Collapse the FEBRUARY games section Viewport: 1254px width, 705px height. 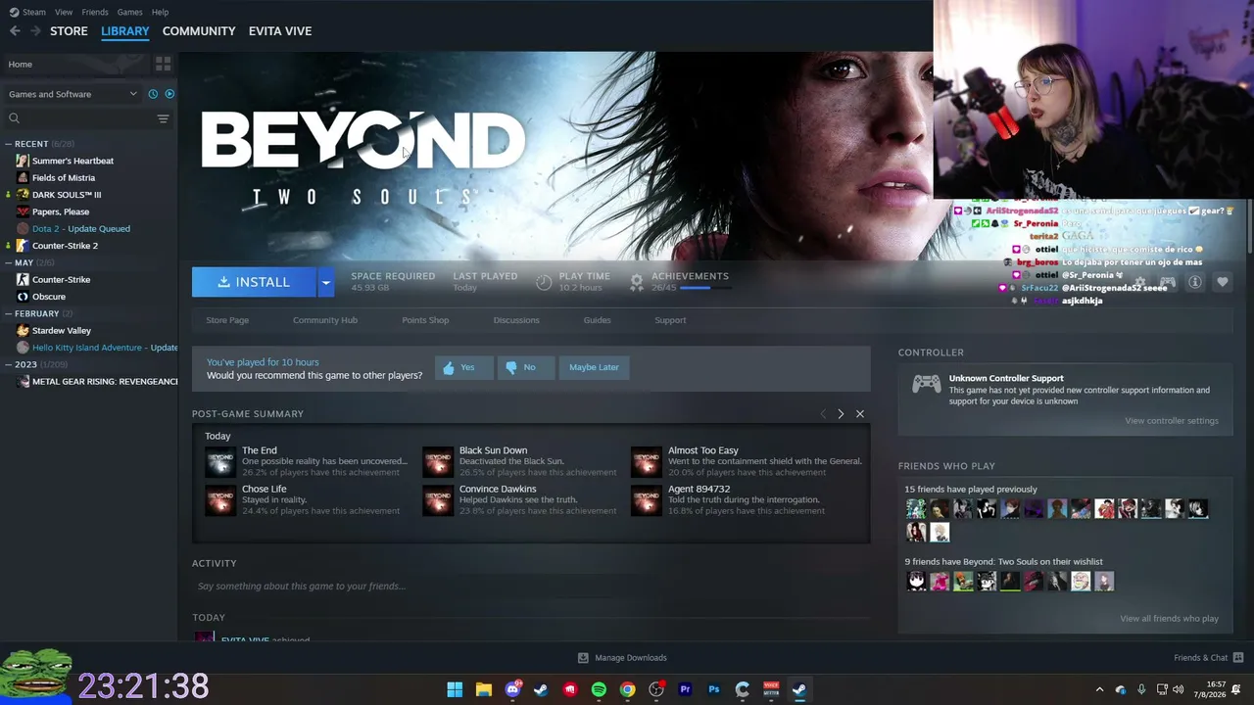[8, 313]
